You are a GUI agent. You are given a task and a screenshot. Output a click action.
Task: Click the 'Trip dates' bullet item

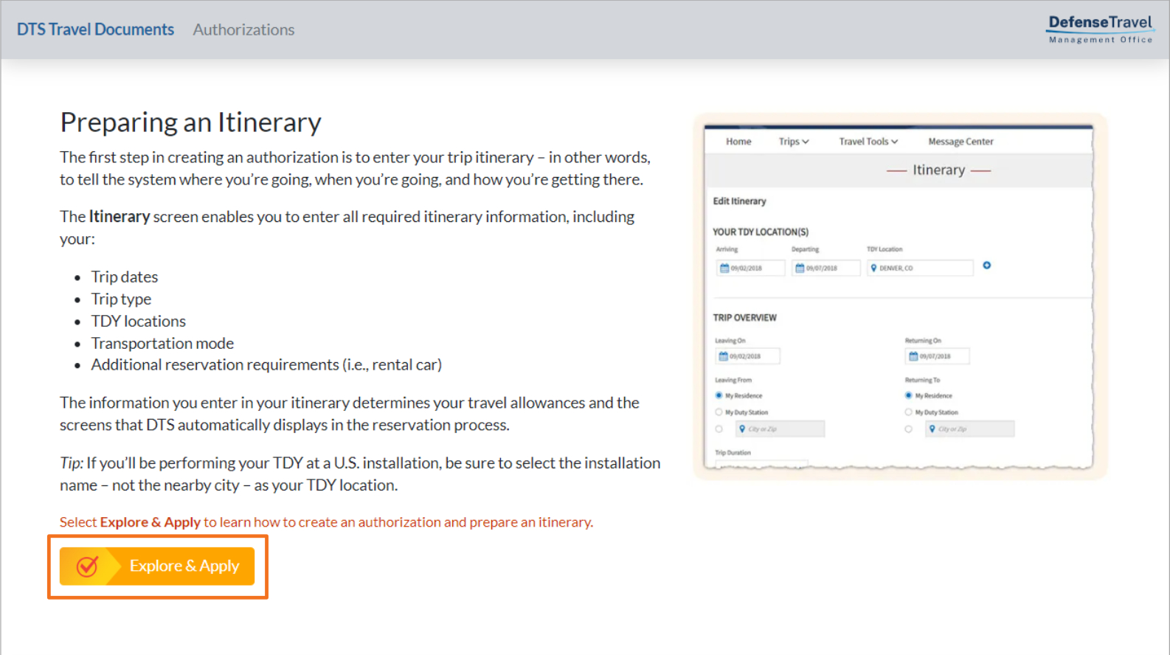(x=125, y=277)
